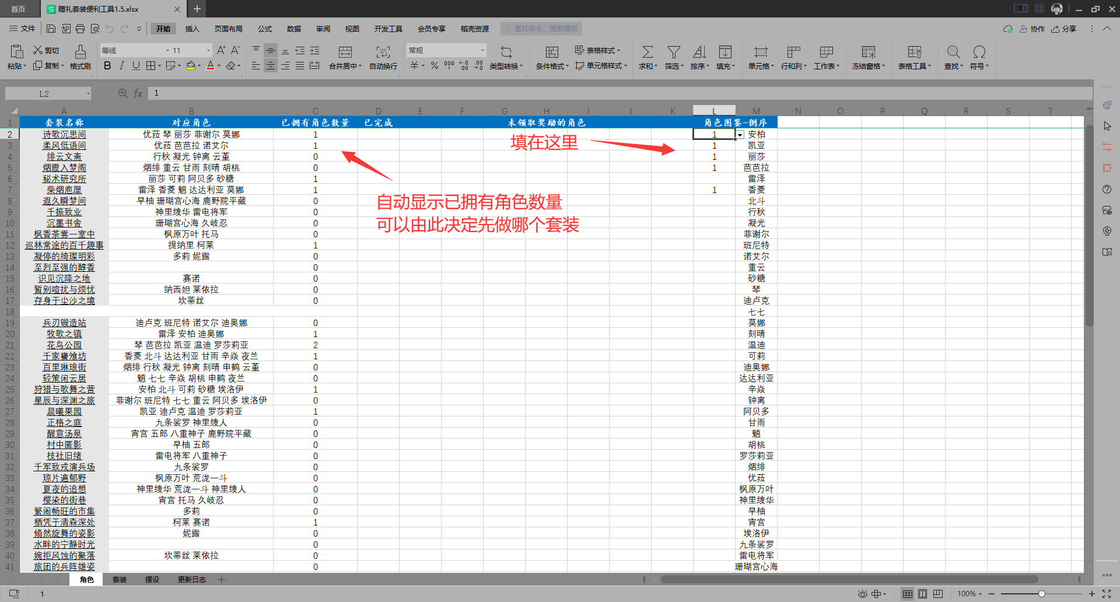Toggle eye protection mode icon
The height and width of the screenshot is (602, 1120).
[862, 594]
